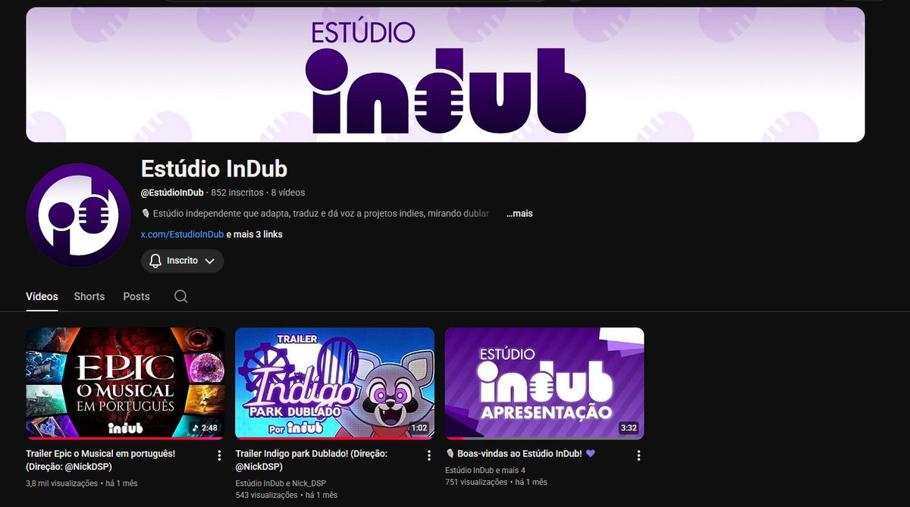Expand channel description via mais
This screenshot has width=910, height=507.
pos(519,213)
